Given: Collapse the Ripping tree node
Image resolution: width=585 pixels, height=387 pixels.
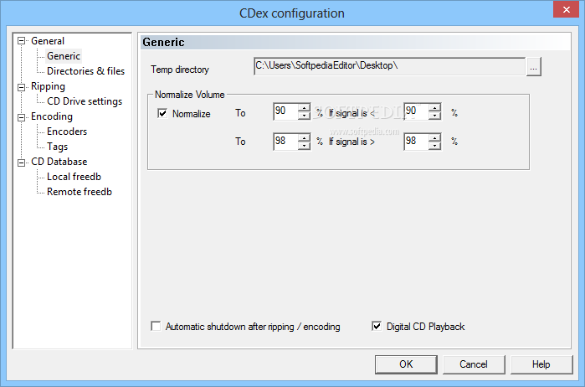Looking at the screenshot, I should (x=21, y=87).
